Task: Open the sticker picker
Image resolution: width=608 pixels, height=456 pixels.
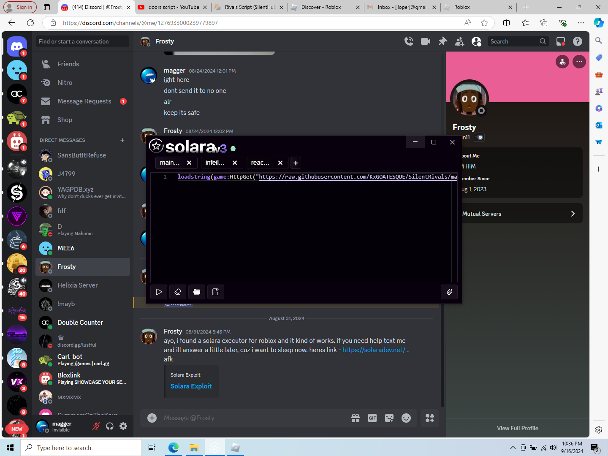Action: (x=389, y=418)
